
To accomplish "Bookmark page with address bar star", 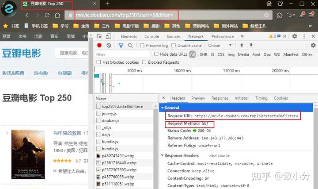I will (266, 15).
